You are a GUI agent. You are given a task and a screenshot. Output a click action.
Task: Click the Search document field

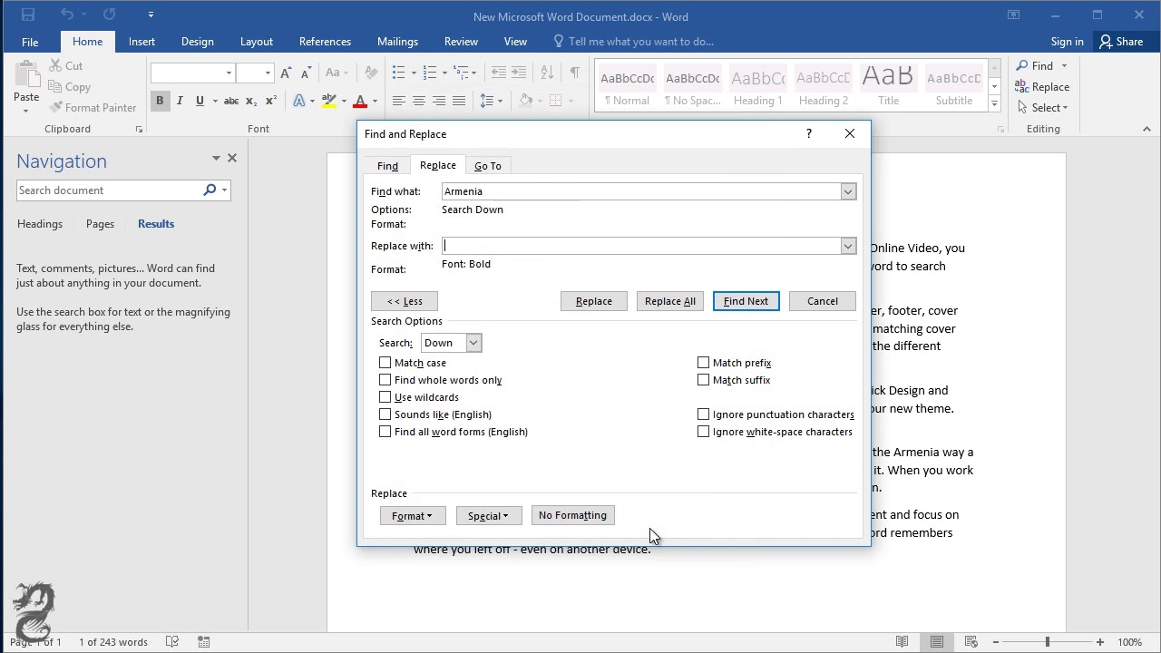pos(109,190)
